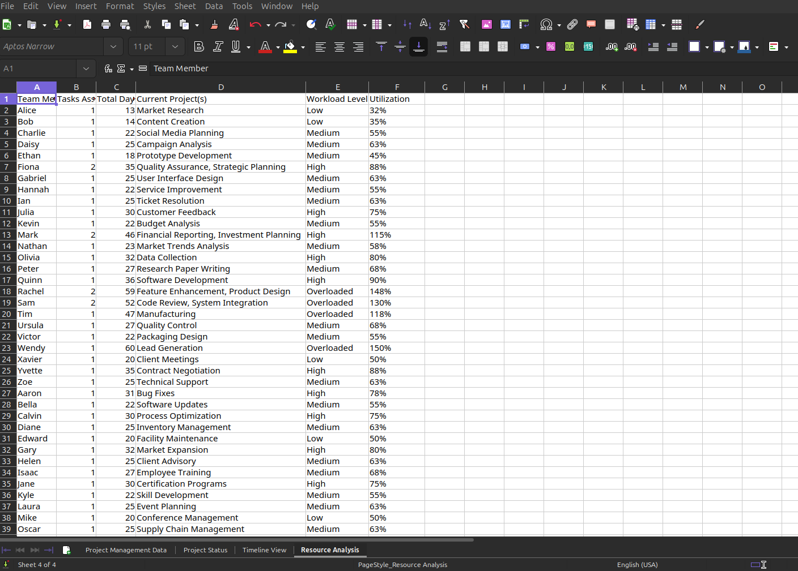Open the underline style dropdown arrow

[249, 47]
